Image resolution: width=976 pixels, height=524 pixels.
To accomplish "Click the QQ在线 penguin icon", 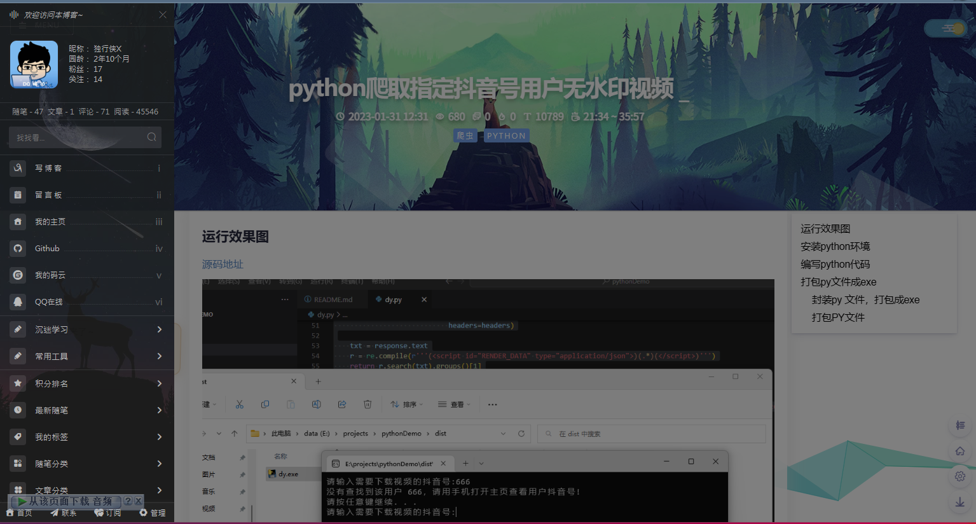I will [18, 301].
